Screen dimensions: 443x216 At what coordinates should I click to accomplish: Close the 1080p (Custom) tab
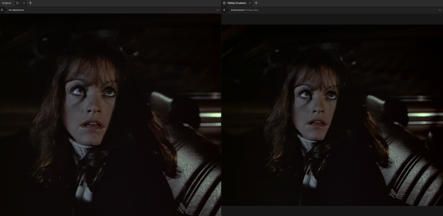coord(250,3)
